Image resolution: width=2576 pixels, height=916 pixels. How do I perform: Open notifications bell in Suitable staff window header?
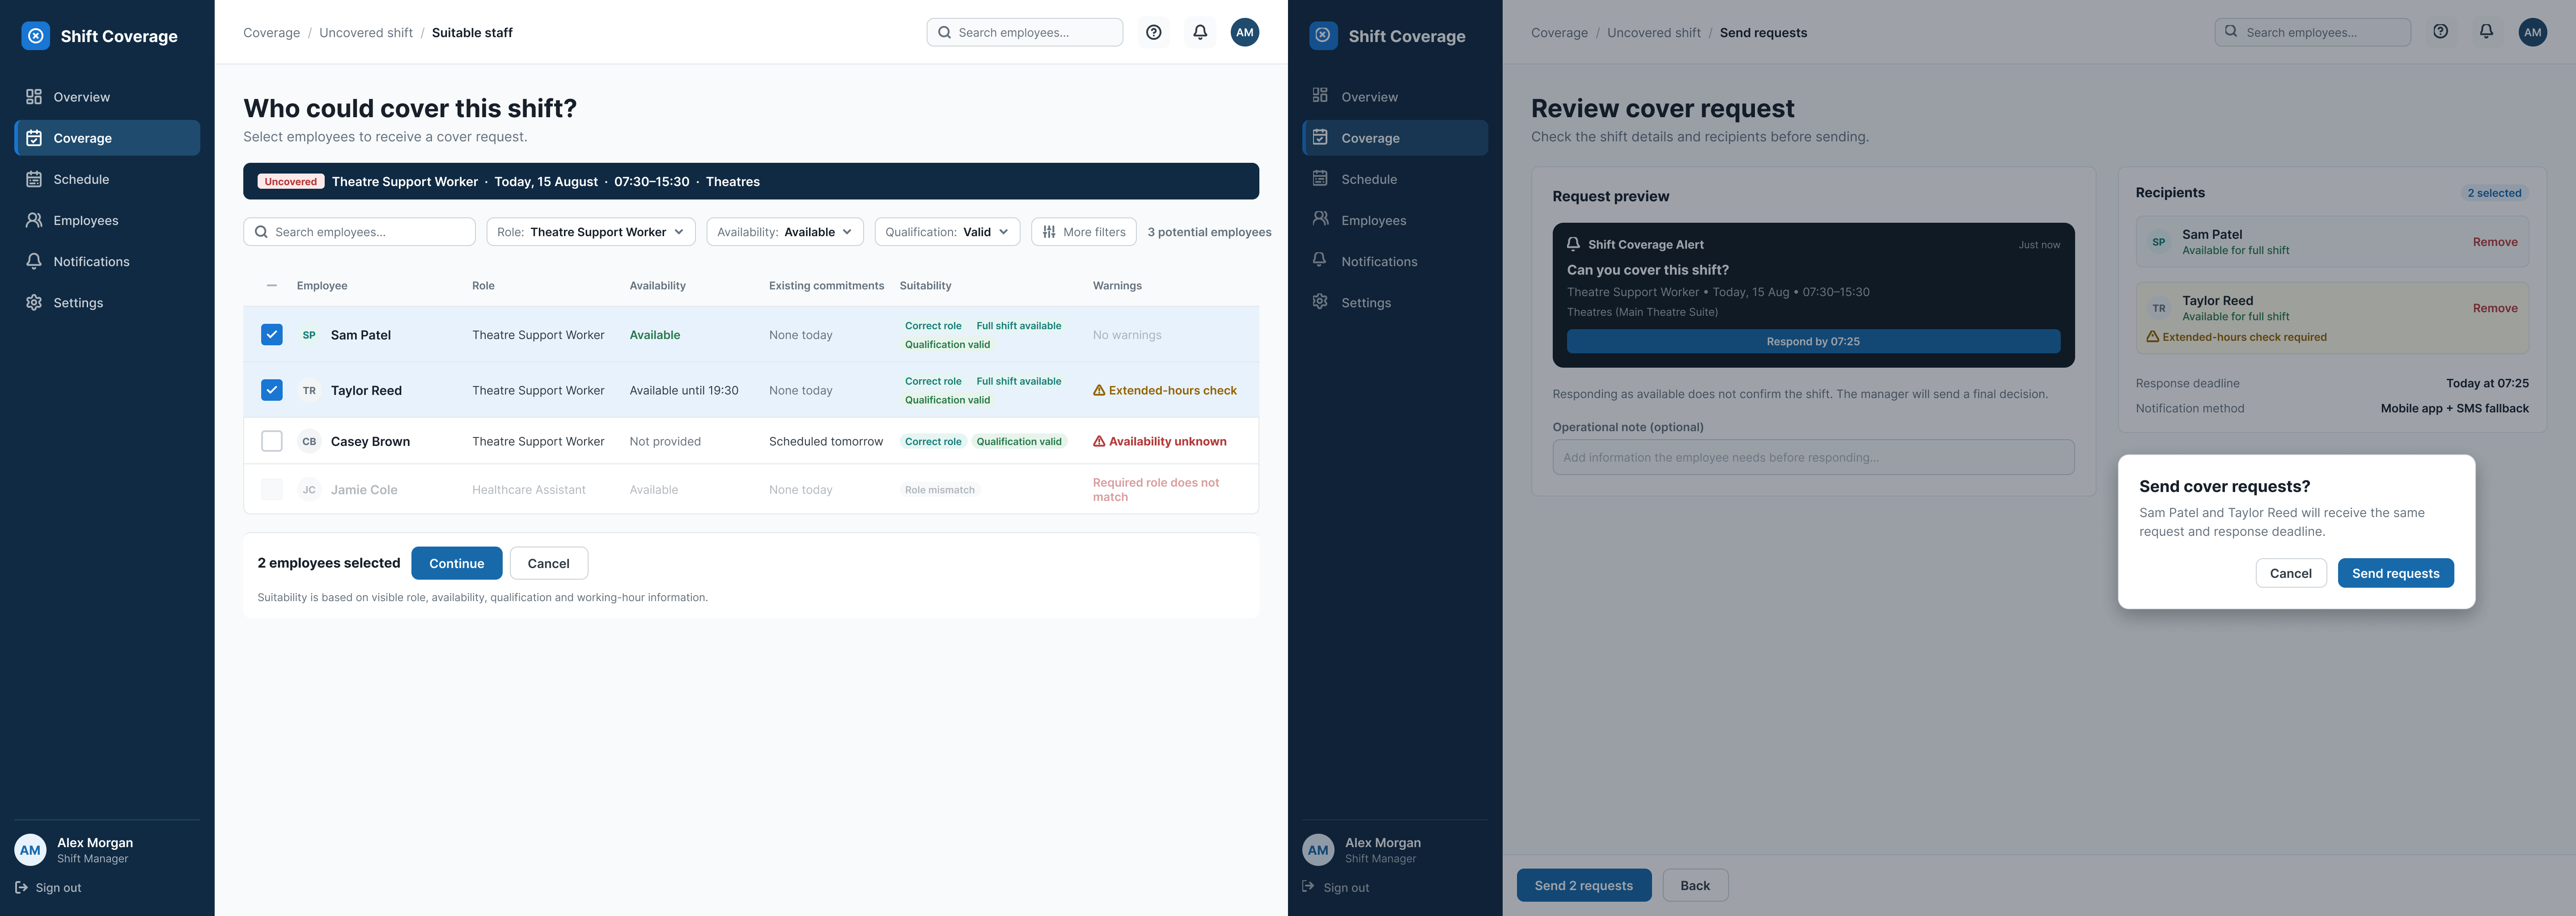[1200, 32]
